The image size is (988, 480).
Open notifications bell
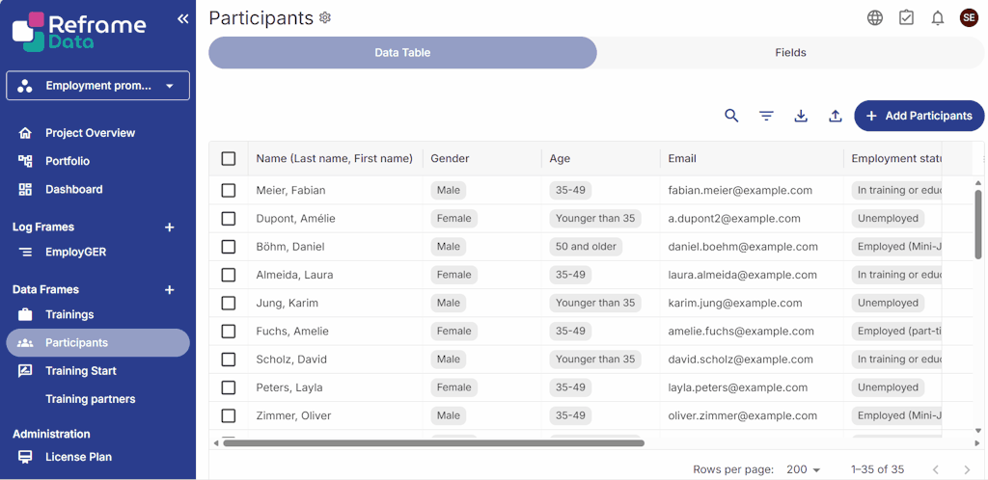pos(937,18)
